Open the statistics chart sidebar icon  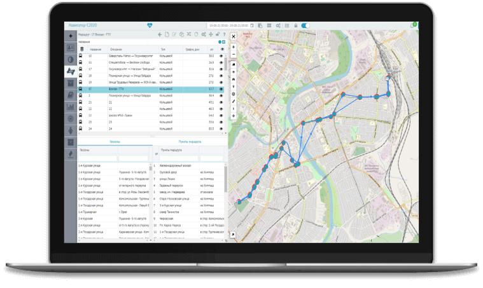coord(70,107)
